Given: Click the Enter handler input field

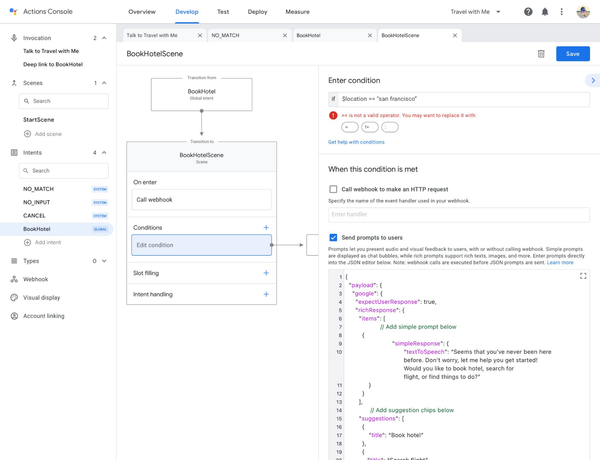Looking at the screenshot, I should (x=459, y=215).
